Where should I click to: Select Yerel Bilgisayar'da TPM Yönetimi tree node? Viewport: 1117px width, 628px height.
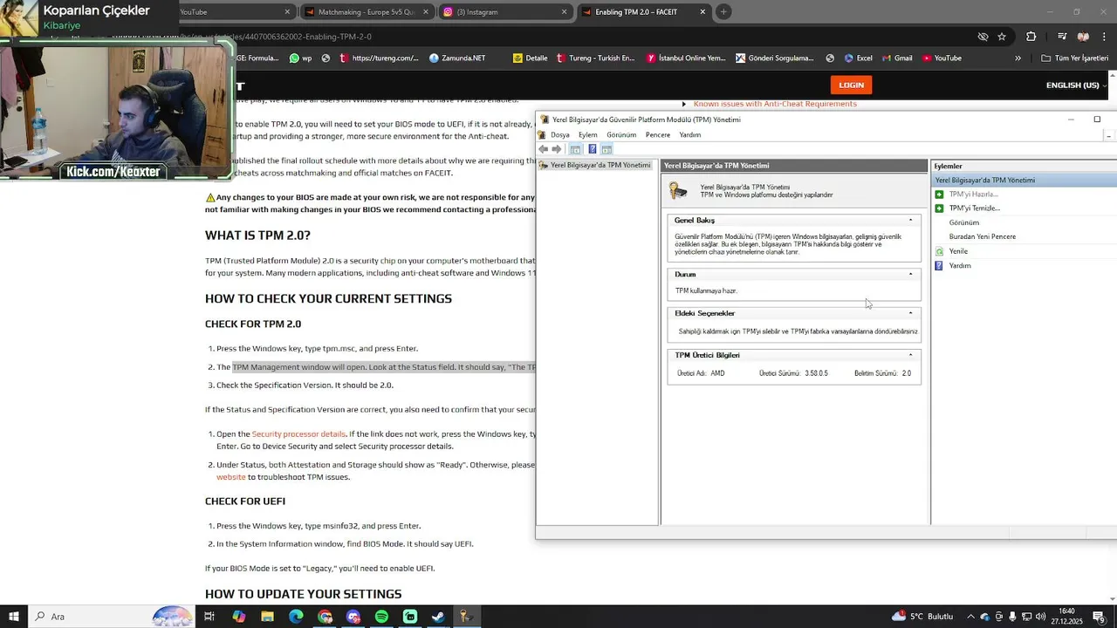(x=596, y=165)
